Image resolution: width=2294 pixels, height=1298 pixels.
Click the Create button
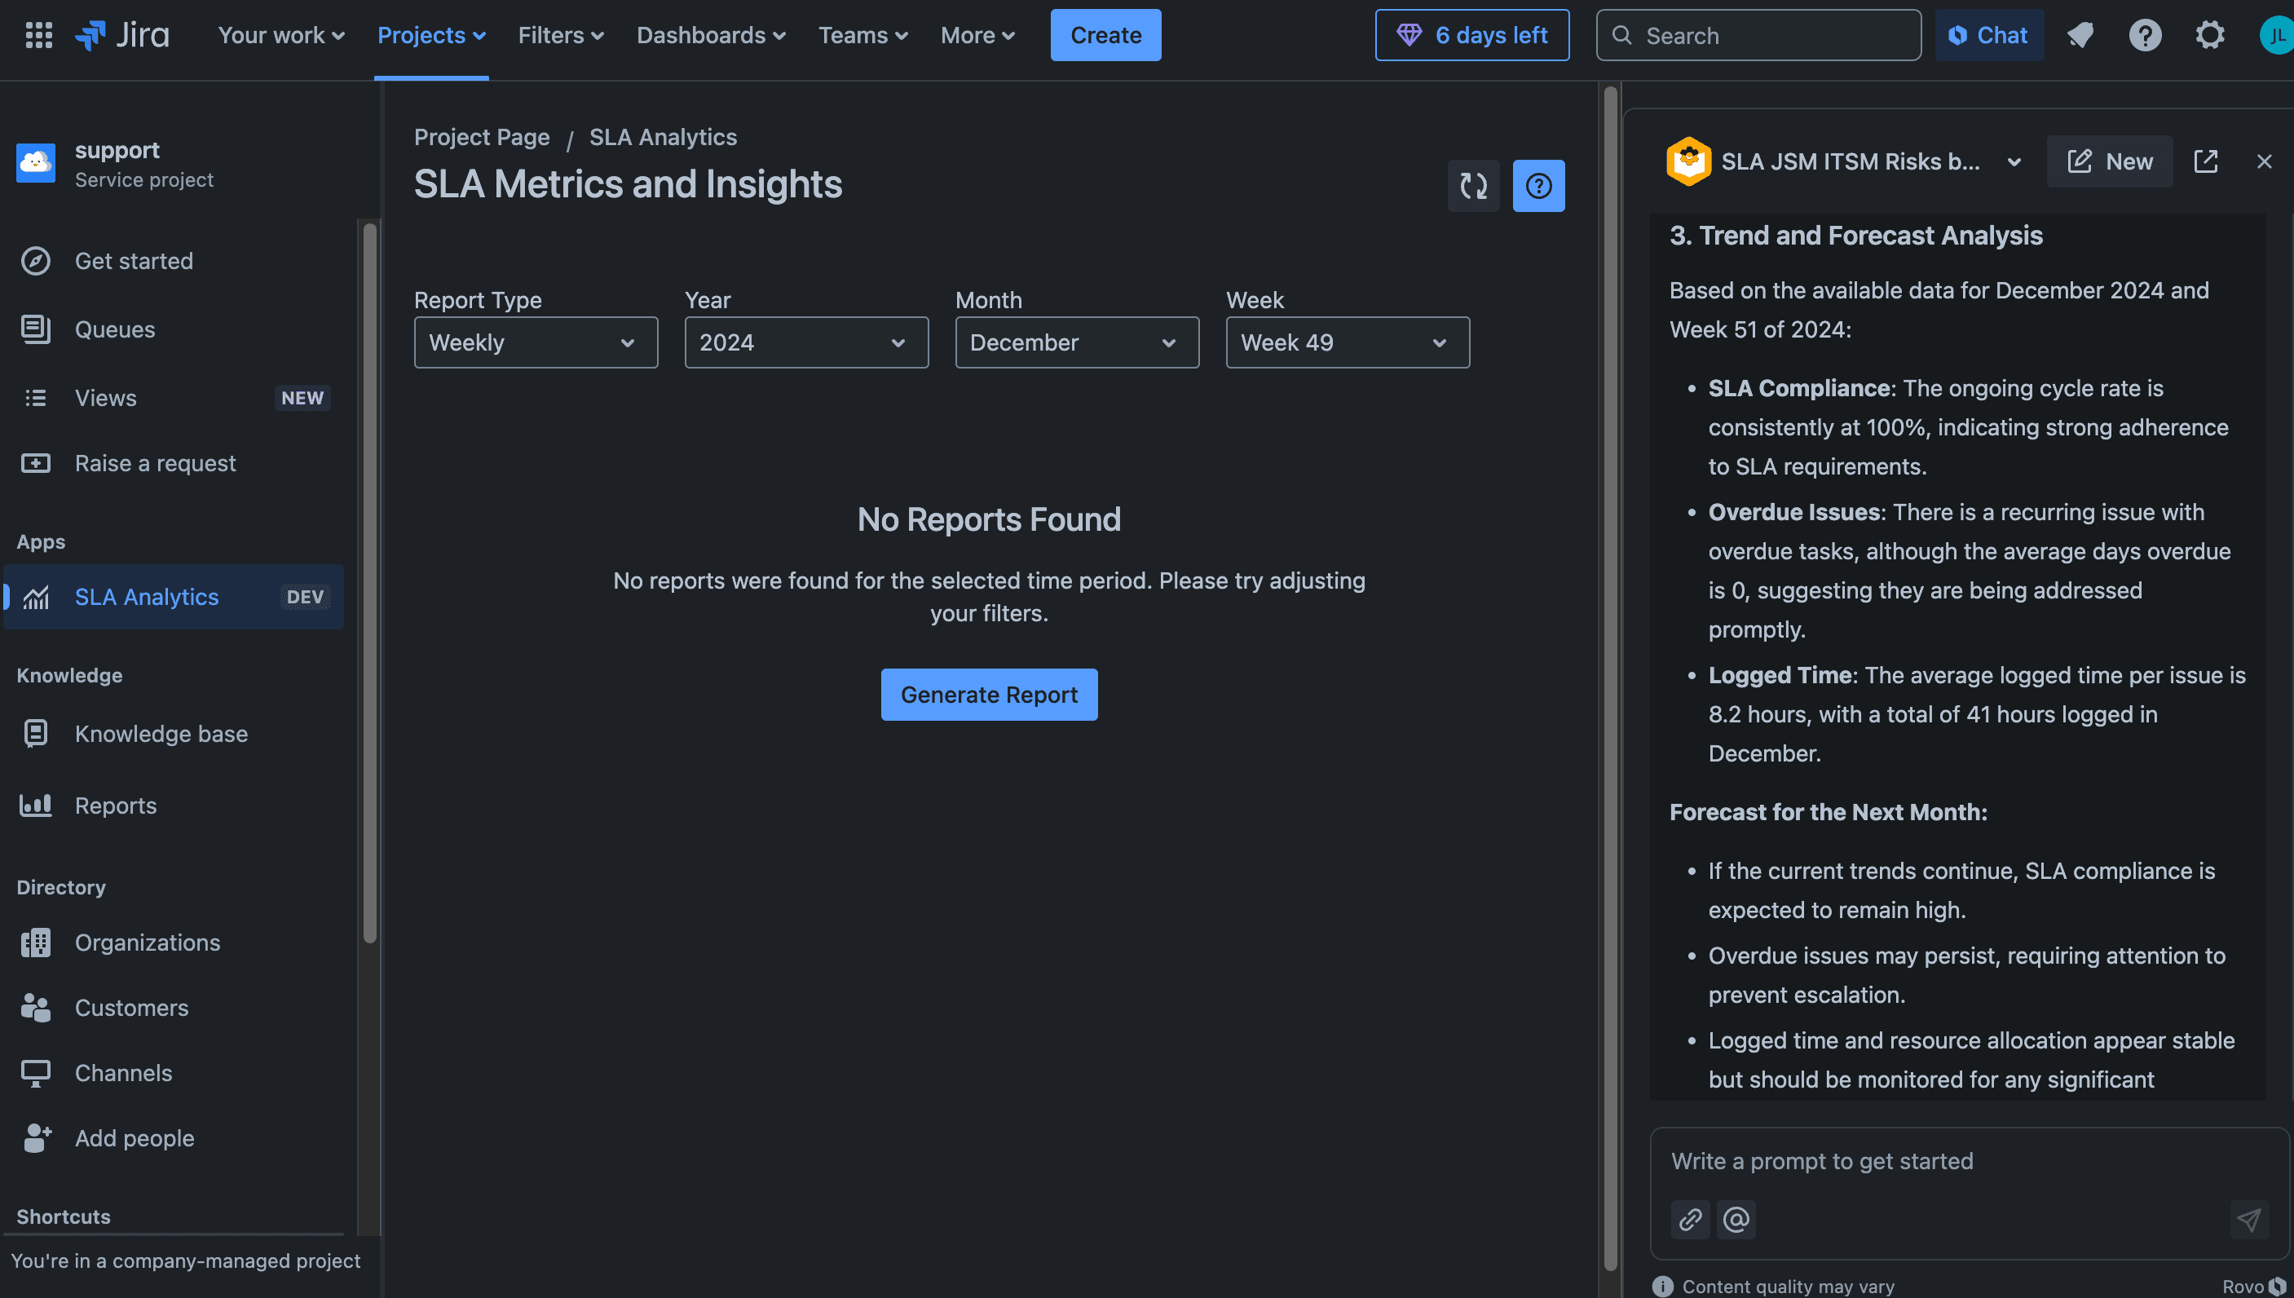click(1105, 35)
